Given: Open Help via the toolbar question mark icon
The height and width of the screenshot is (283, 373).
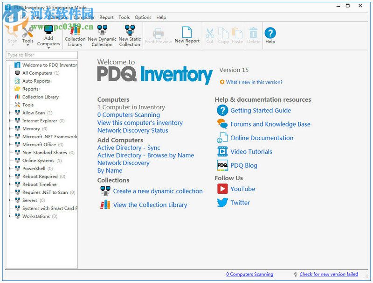Looking at the screenshot, I should click(270, 34).
